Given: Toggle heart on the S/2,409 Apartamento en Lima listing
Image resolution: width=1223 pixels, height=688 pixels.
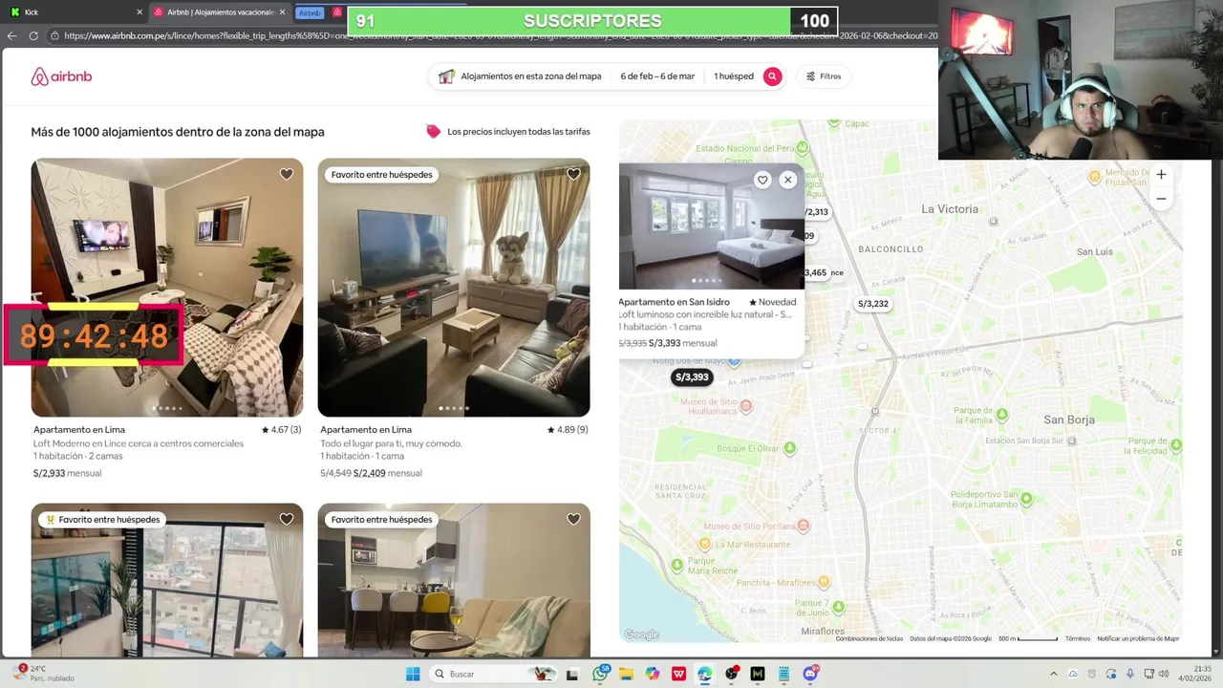Looking at the screenshot, I should pos(573,174).
